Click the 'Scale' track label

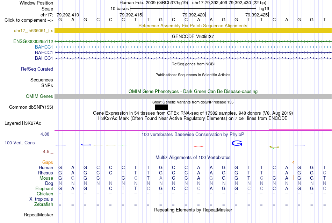pos(47,9)
